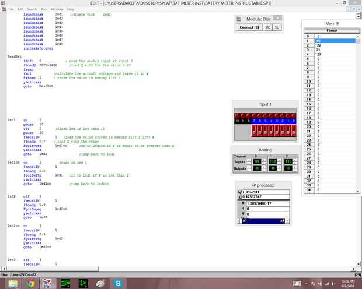Viewport: 362px width, 289px height.
Task: Click the editor vertical scrollbar down arrow
Action: [358, 263]
